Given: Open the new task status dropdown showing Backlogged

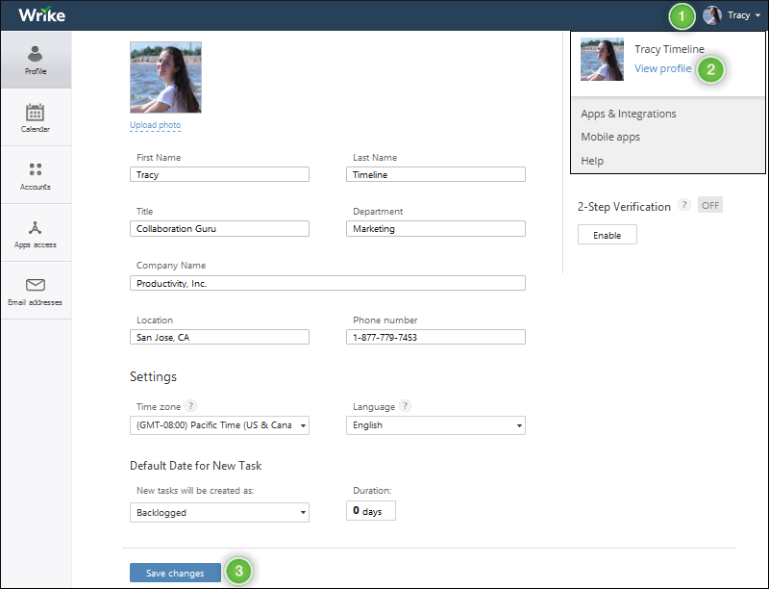Looking at the screenshot, I should pos(219,512).
